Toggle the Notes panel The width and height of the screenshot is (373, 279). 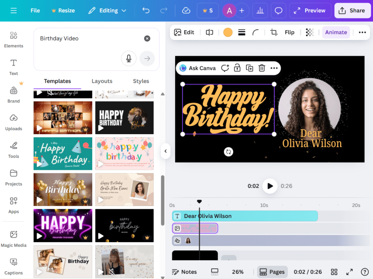coord(184,272)
